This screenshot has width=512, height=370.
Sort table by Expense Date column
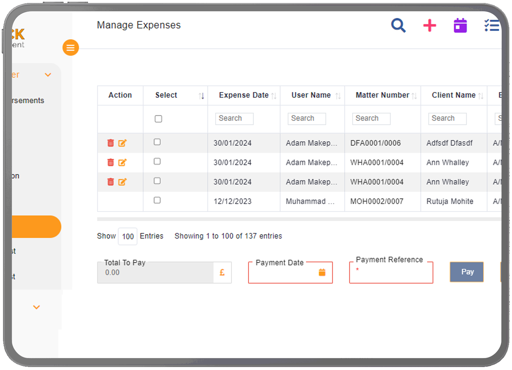point(244,95)
